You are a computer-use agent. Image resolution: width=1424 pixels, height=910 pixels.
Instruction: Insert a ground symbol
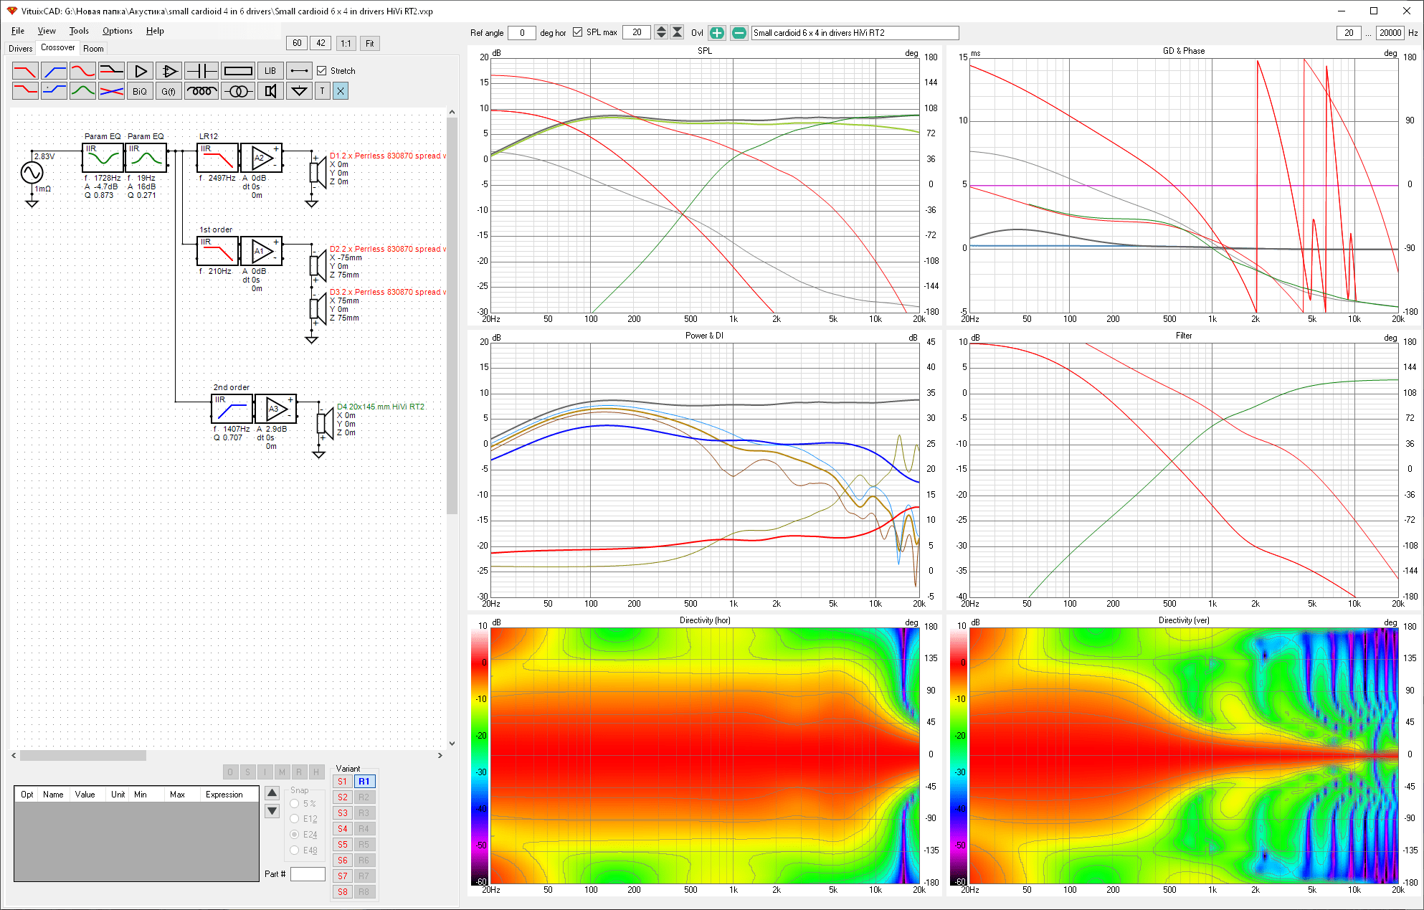[x=300, y=91]
